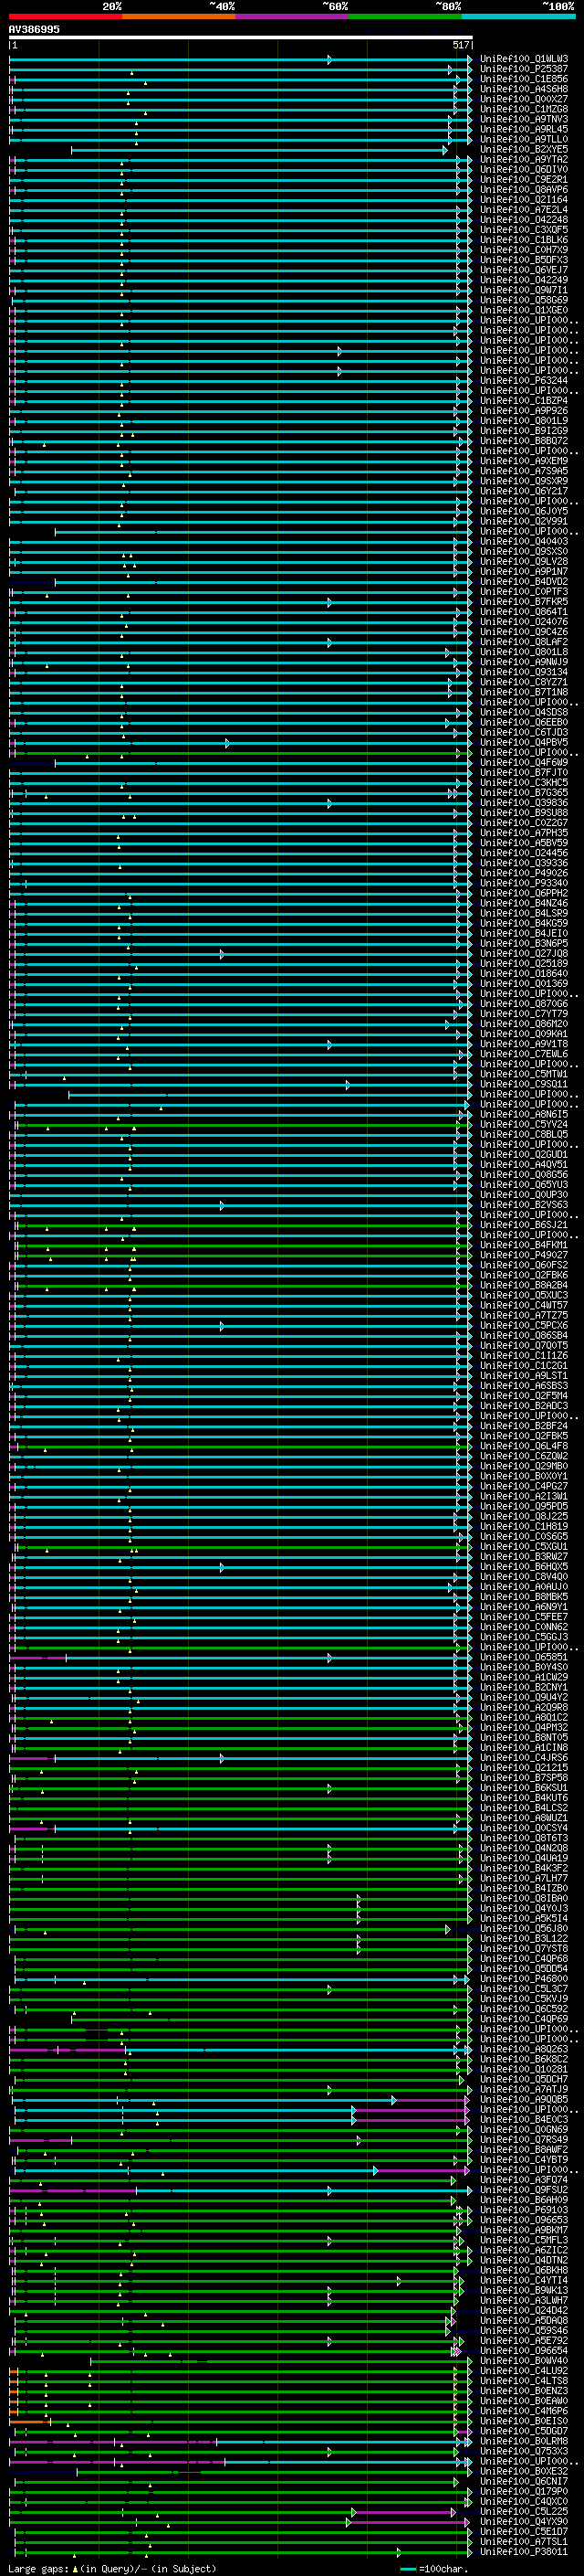Click the alignment bar for UniRef100_C1E856

tap(240, 80)
